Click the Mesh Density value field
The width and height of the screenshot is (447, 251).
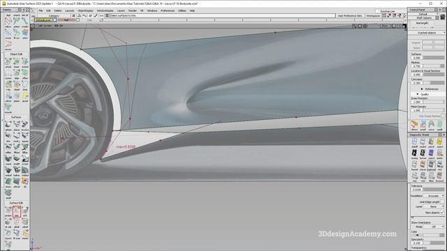coord(417,110)
